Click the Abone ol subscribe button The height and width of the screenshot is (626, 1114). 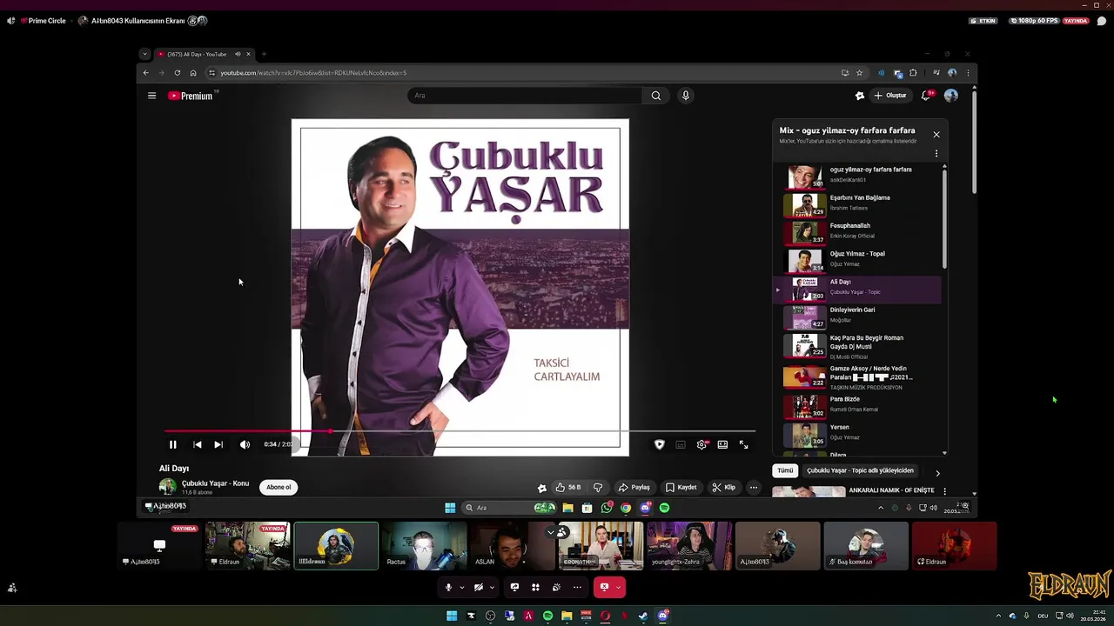pos(278,487)
